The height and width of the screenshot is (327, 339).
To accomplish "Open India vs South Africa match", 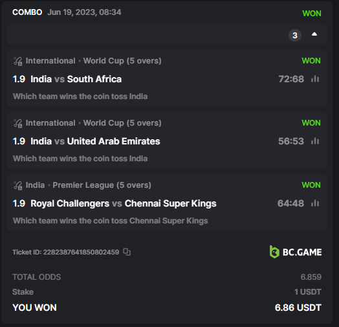I will coord(76,79).
